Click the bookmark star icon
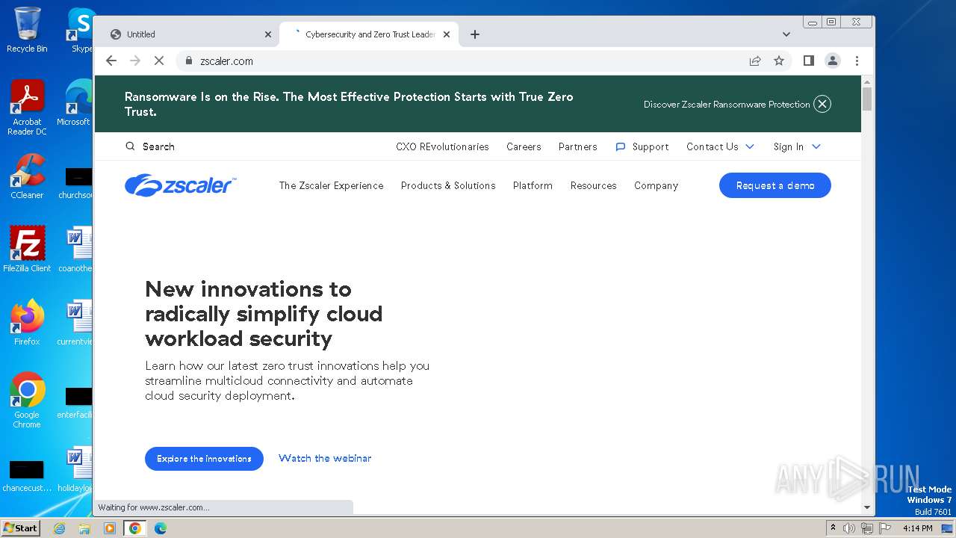The height and width of the screenshot is (538, 956). tap(779, 61)
